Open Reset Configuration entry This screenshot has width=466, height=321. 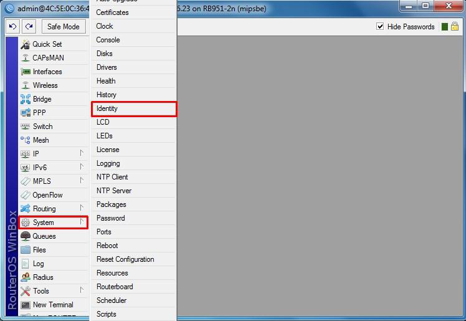point(133,259)
